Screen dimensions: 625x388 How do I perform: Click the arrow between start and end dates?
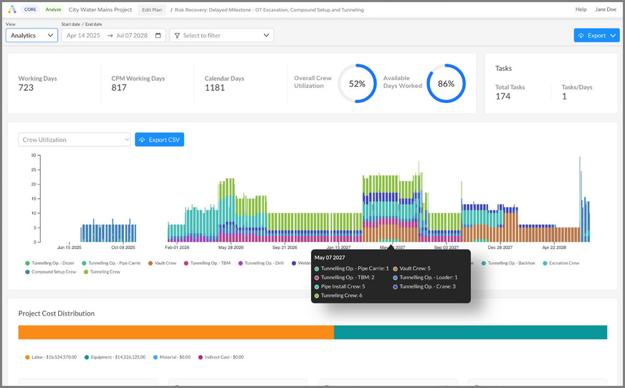110,35
